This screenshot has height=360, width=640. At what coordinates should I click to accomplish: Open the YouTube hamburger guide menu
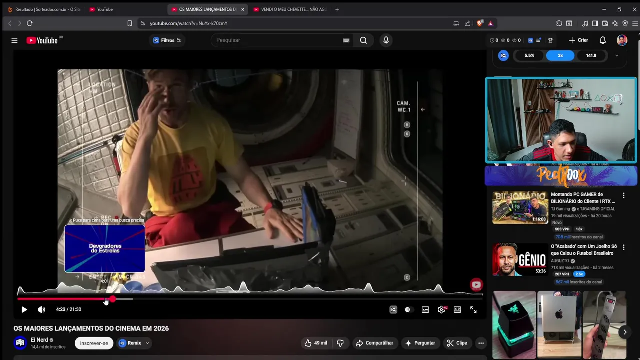pos(14,40)
